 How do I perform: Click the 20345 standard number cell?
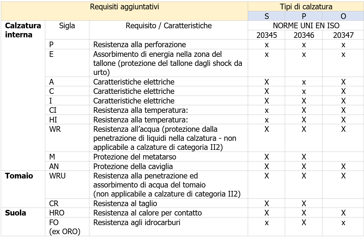pos(266,35)
